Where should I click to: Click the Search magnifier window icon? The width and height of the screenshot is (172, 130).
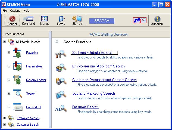click(18, 94)
